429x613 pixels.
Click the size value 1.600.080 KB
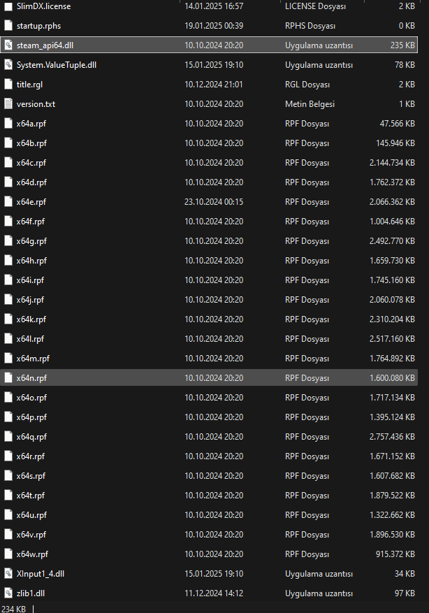[392, 377]
